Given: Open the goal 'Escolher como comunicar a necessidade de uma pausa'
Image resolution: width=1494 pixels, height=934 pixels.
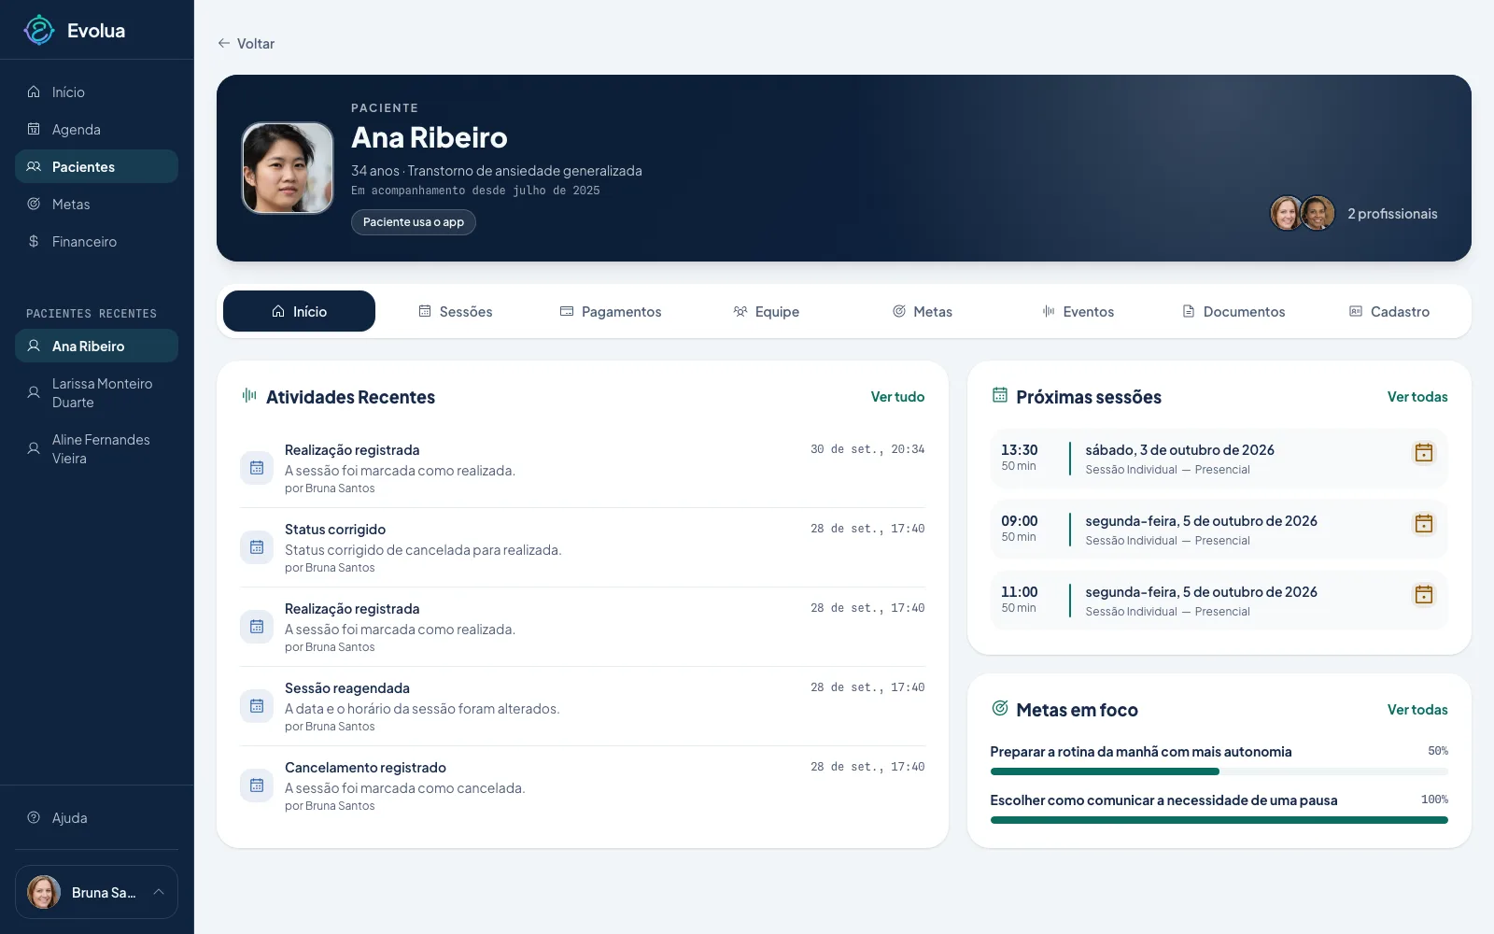Looking at the screenshot, I should tap(1163, 800).
